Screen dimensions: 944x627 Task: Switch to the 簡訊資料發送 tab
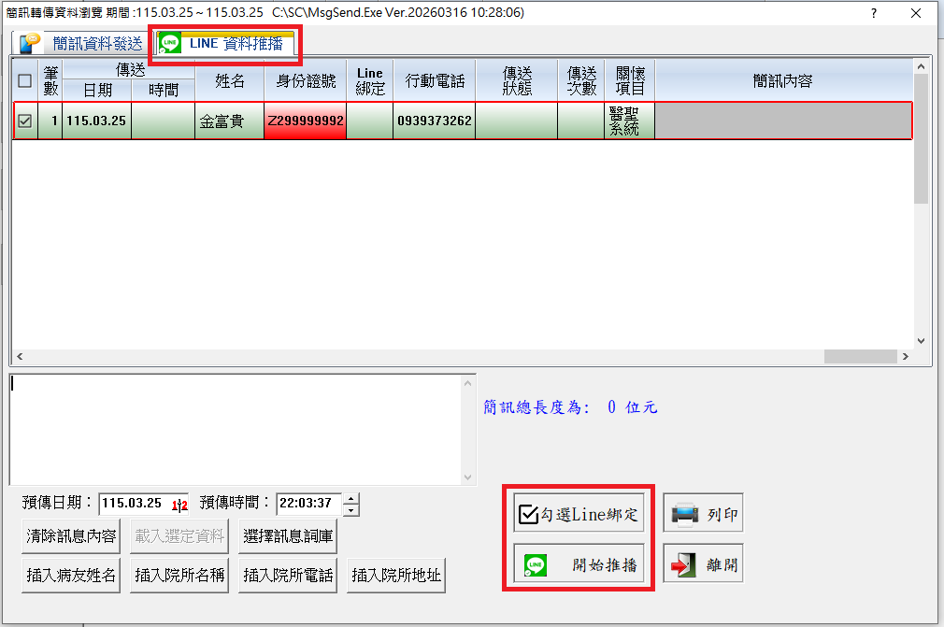tap(96, 44)
